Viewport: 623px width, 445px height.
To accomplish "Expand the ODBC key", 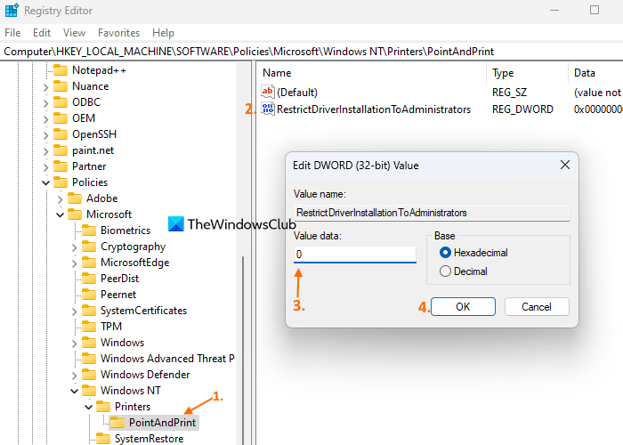I will tap(45, 103).
